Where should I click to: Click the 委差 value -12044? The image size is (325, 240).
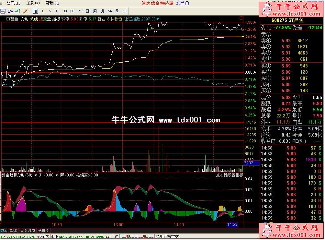(x=315, y=28)
